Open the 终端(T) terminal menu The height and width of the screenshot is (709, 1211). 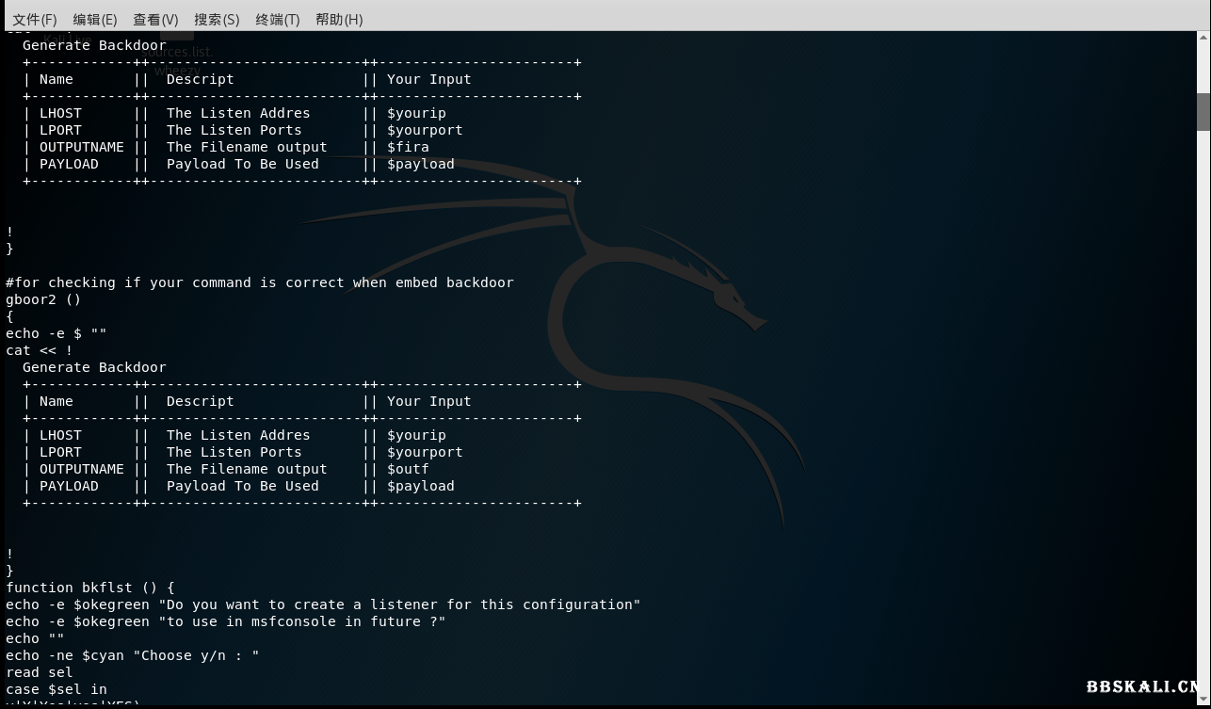(x=277, y=19)
